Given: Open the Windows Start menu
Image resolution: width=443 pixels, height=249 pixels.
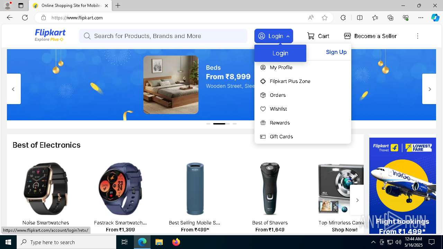Looking at the screenshot, I should (x=8, y=242).
